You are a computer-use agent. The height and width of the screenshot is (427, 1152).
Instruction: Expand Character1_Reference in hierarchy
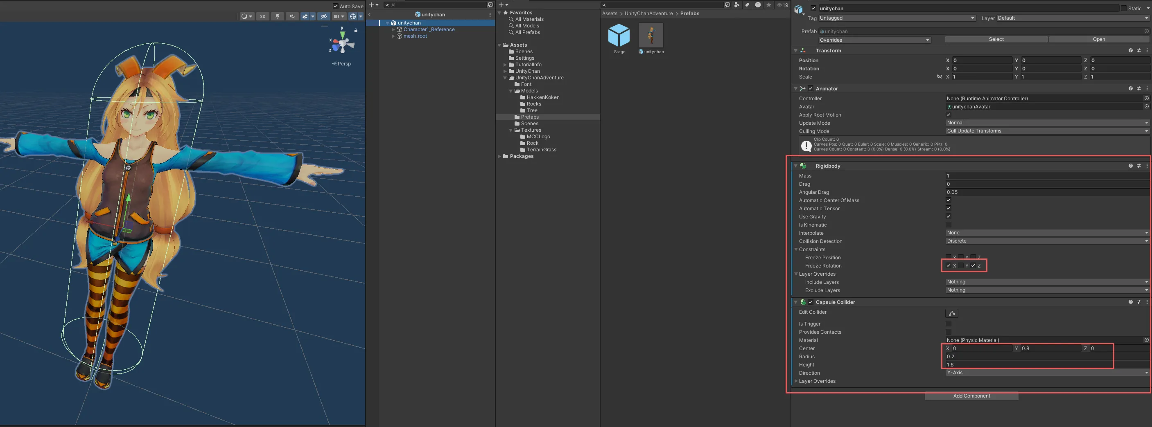click(393, 29)
